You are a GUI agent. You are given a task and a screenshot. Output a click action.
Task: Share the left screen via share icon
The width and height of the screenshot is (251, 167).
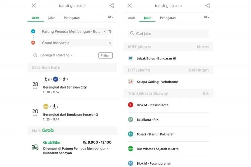click(x=111, y=5)
